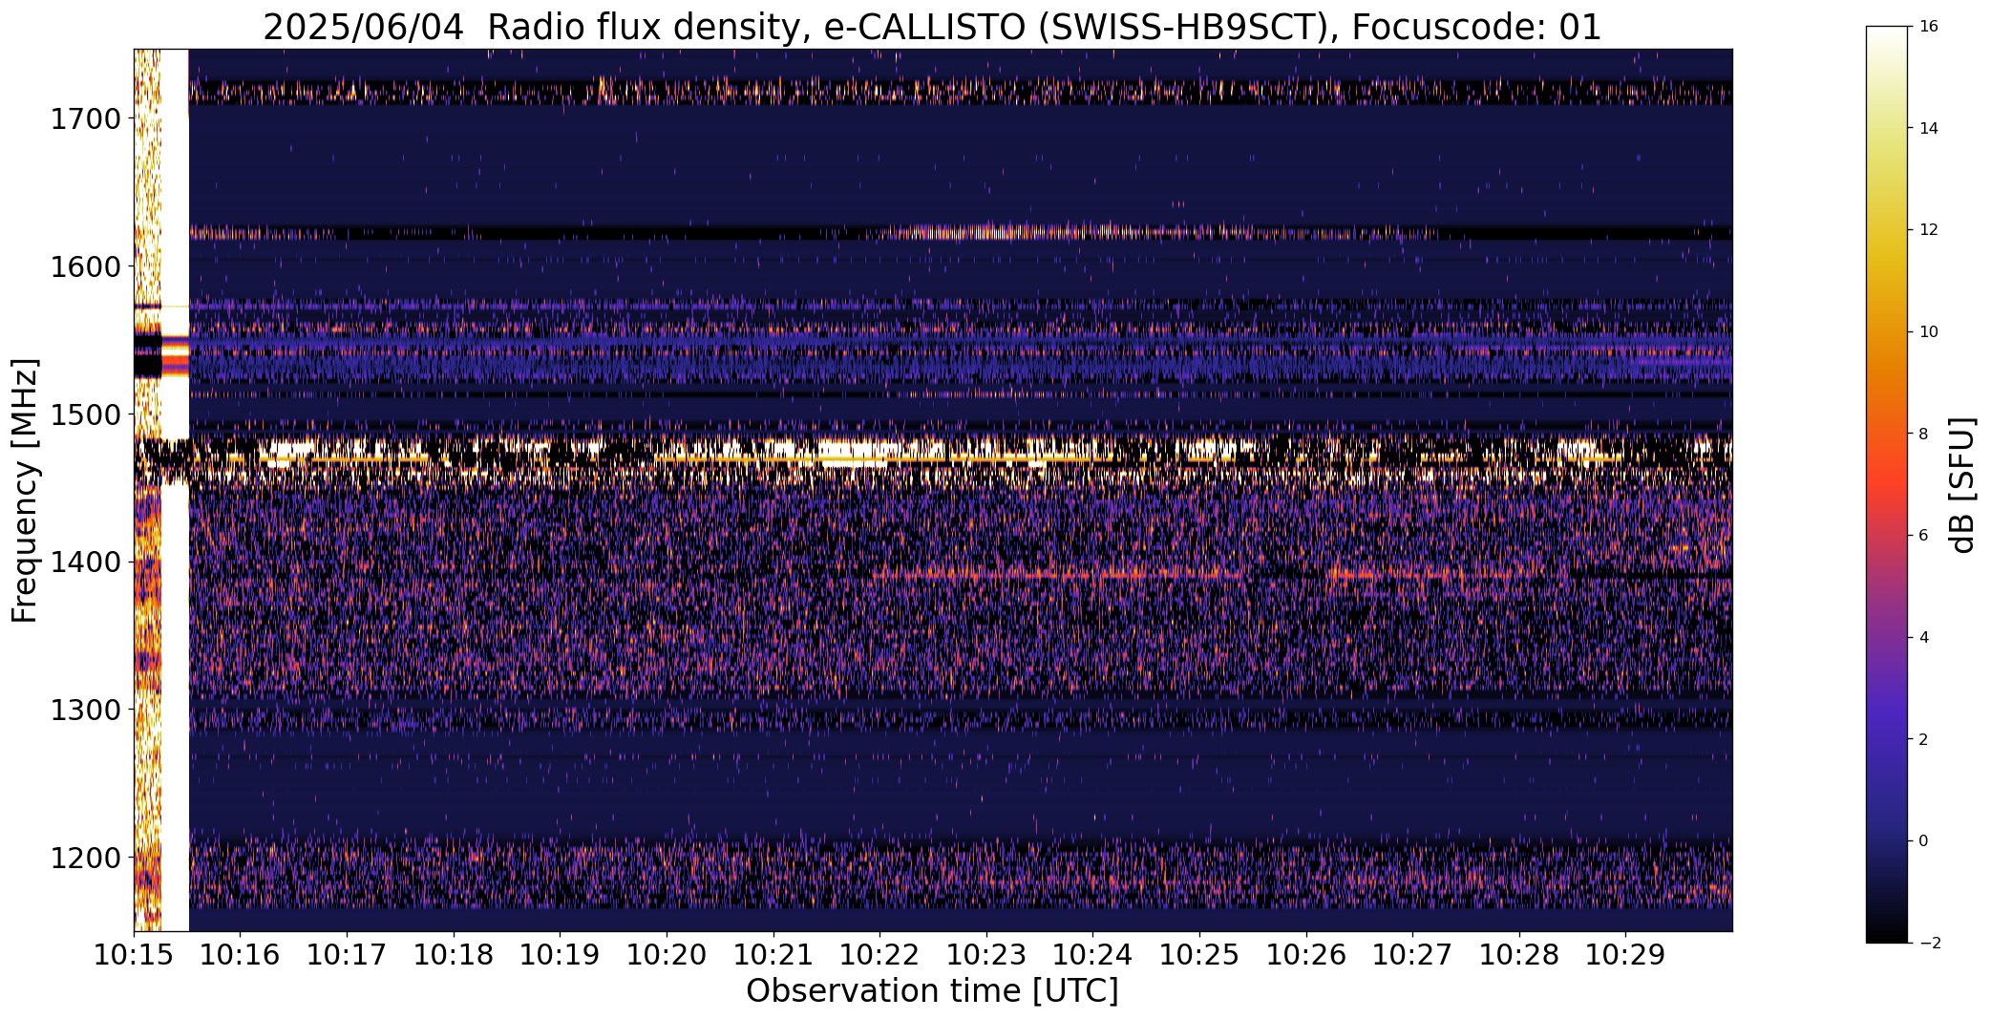
Task: Click the colorbar tick value 10
Action: [x=1929, y=331]
